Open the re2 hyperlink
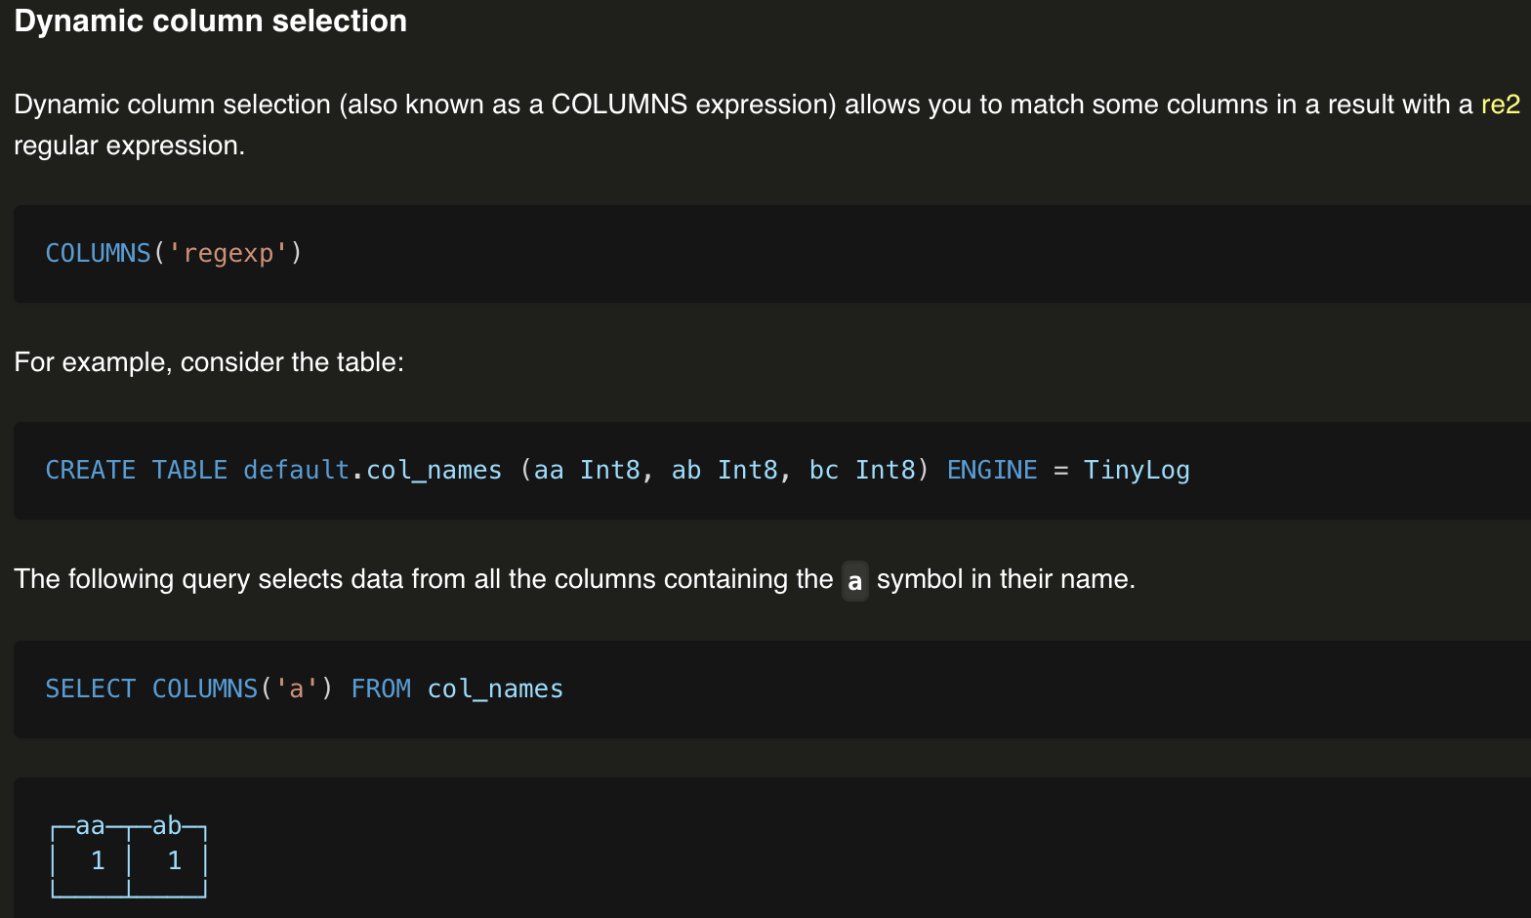This screenshot has height=918, width=1531. click(1500, 104)
